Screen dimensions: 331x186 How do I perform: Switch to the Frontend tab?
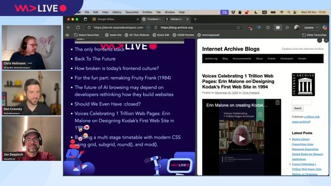point(152,19)
